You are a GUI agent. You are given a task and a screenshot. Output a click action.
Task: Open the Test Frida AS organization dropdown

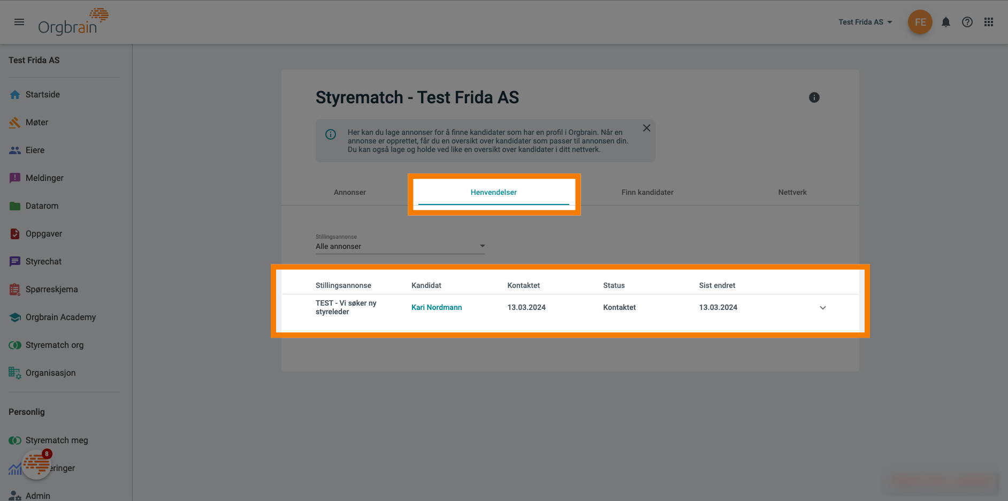coord(865,22)
